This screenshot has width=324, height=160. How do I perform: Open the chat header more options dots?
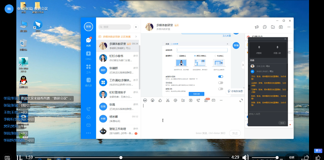[x=289, y=27]
